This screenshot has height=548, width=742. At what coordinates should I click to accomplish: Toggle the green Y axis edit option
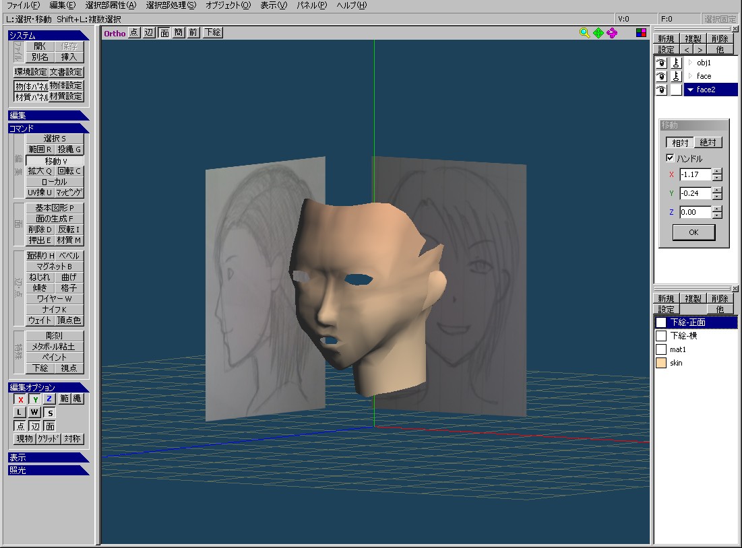tap(35, 399)
